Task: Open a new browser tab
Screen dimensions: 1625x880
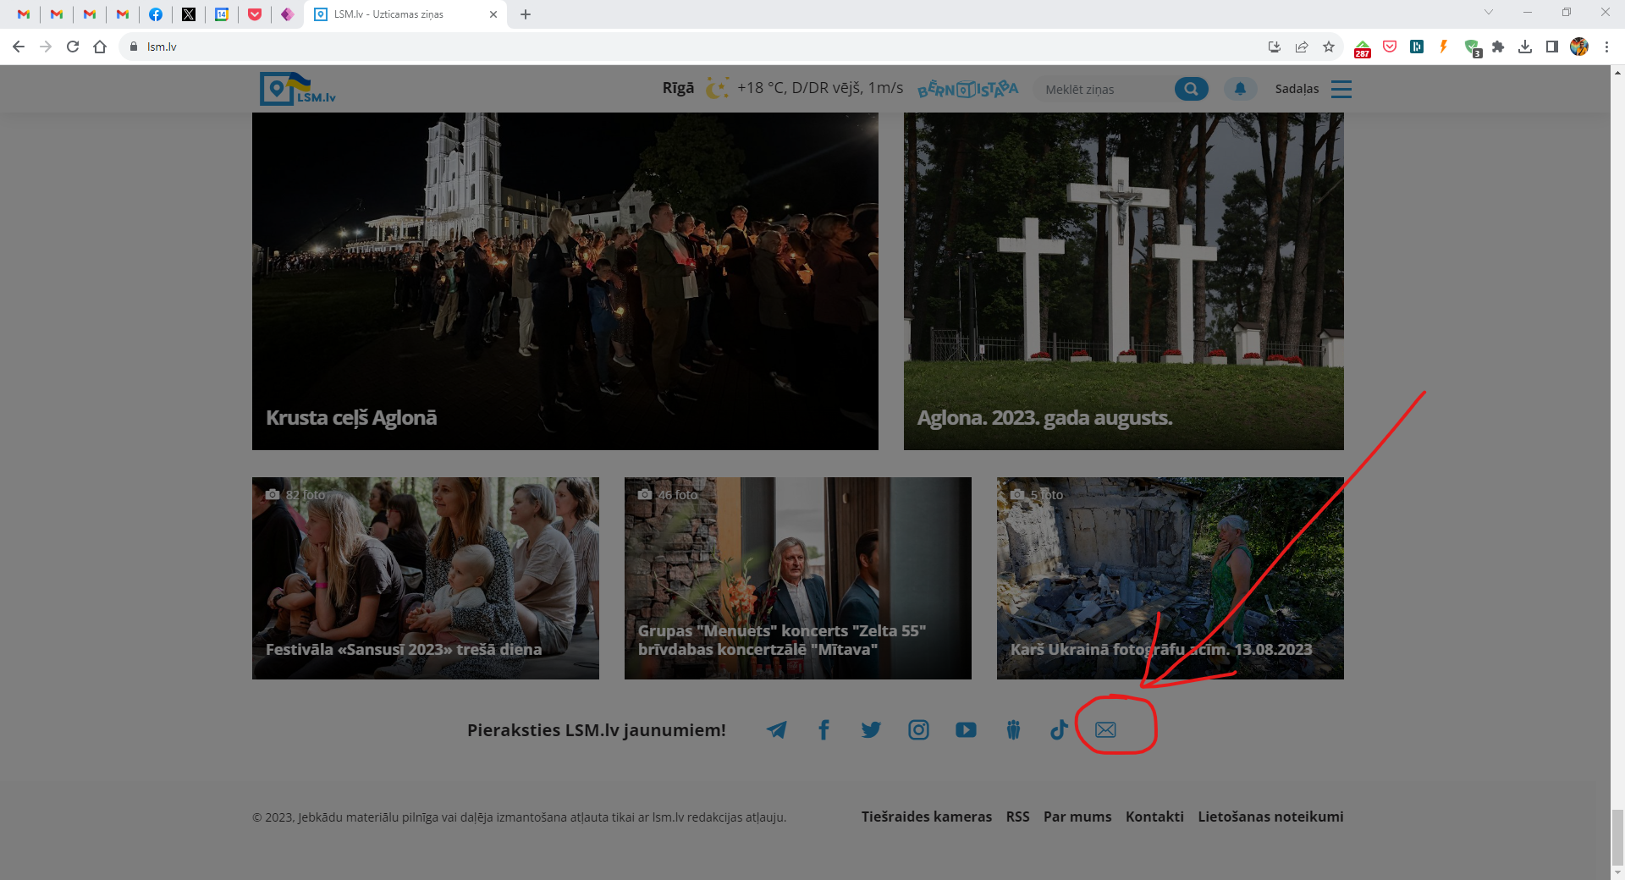Action: (526, 14)
